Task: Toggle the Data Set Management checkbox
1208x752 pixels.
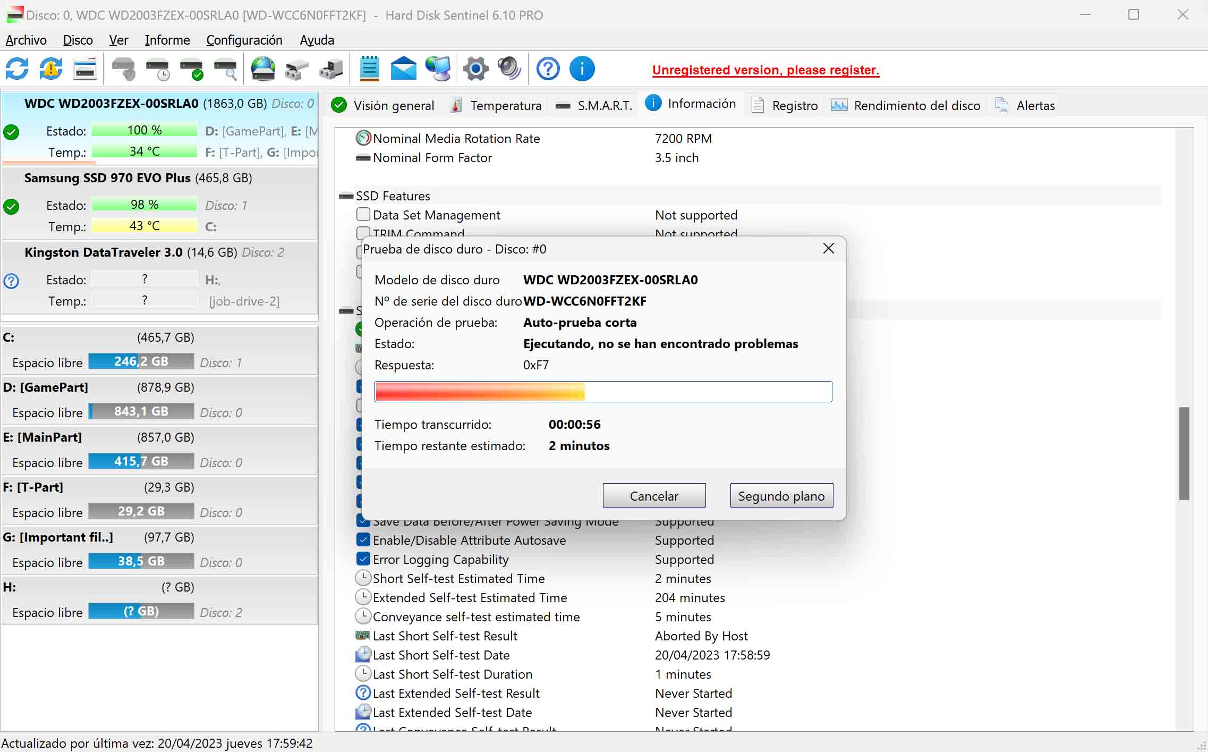Action: click(363, 215)
